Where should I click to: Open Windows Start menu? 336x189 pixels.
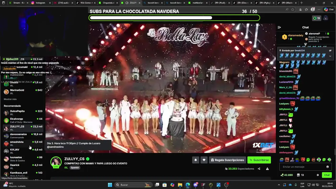[110, 185]
